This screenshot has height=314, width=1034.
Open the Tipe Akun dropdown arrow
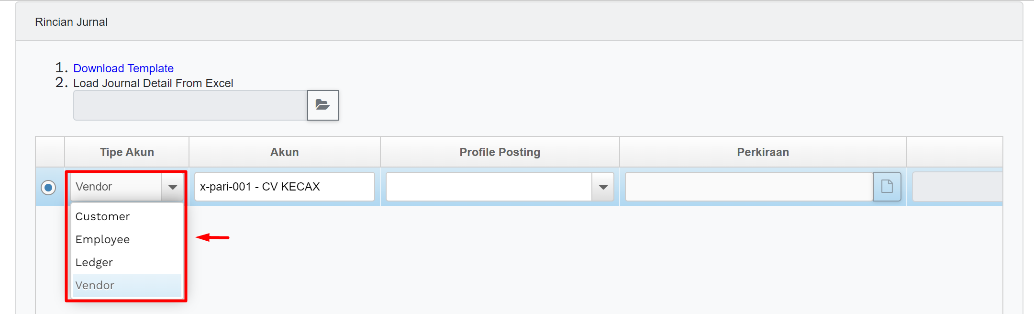click(172, 187)
